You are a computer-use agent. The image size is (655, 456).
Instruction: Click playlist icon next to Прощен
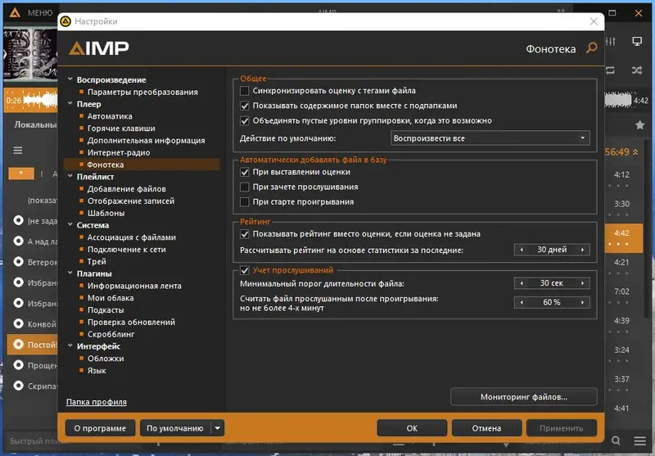click(18, 365)
